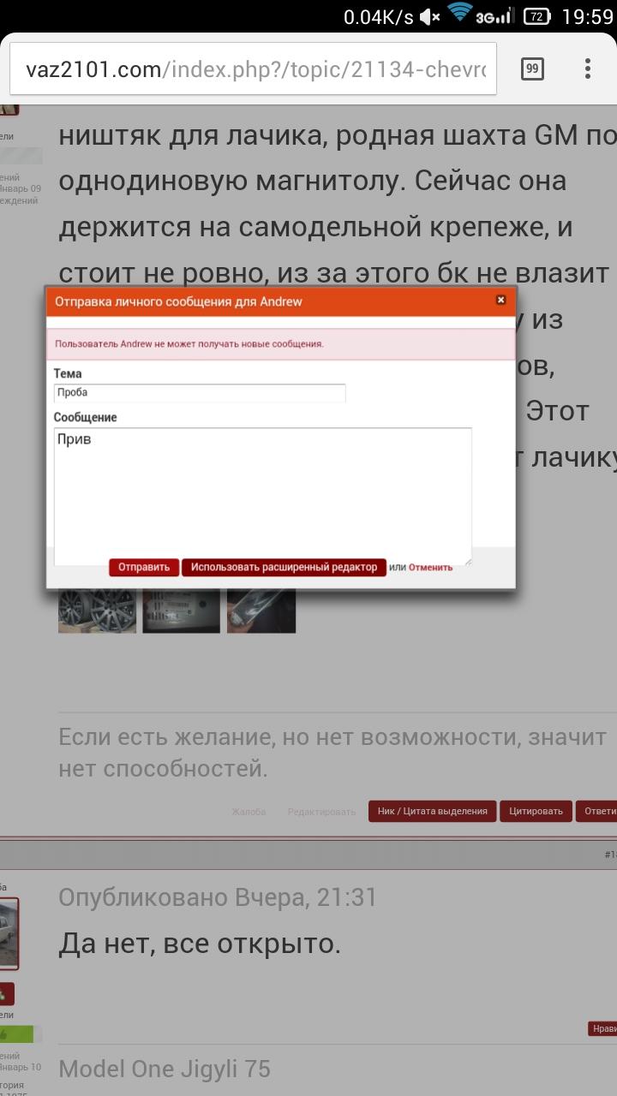Click the post text Да нет, все открыто
The image size is (617, 1096).
(x=200, y=944)
